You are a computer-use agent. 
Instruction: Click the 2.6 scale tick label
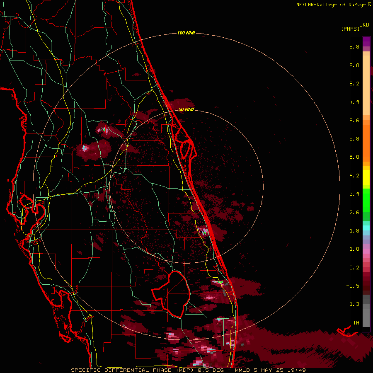point(354,213)
